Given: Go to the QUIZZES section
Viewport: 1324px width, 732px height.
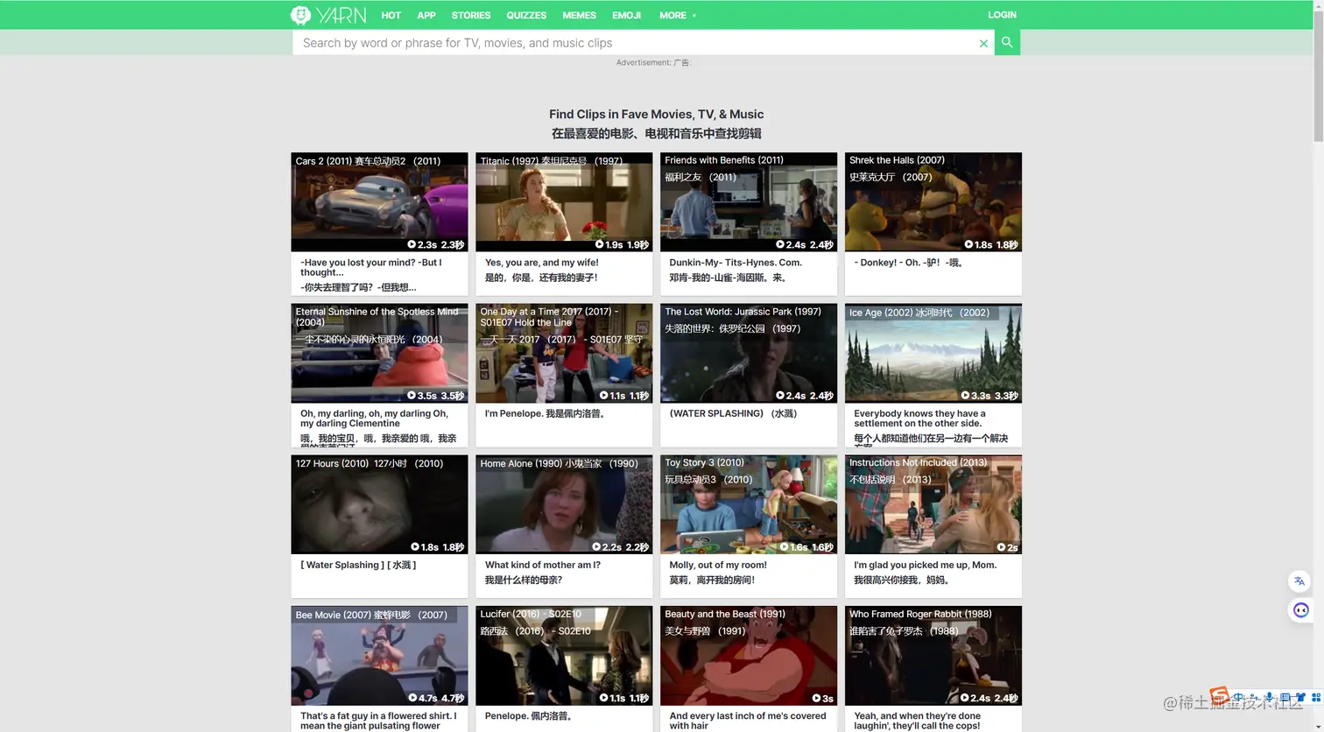Looking at the screenshot, I should [526, 15].
